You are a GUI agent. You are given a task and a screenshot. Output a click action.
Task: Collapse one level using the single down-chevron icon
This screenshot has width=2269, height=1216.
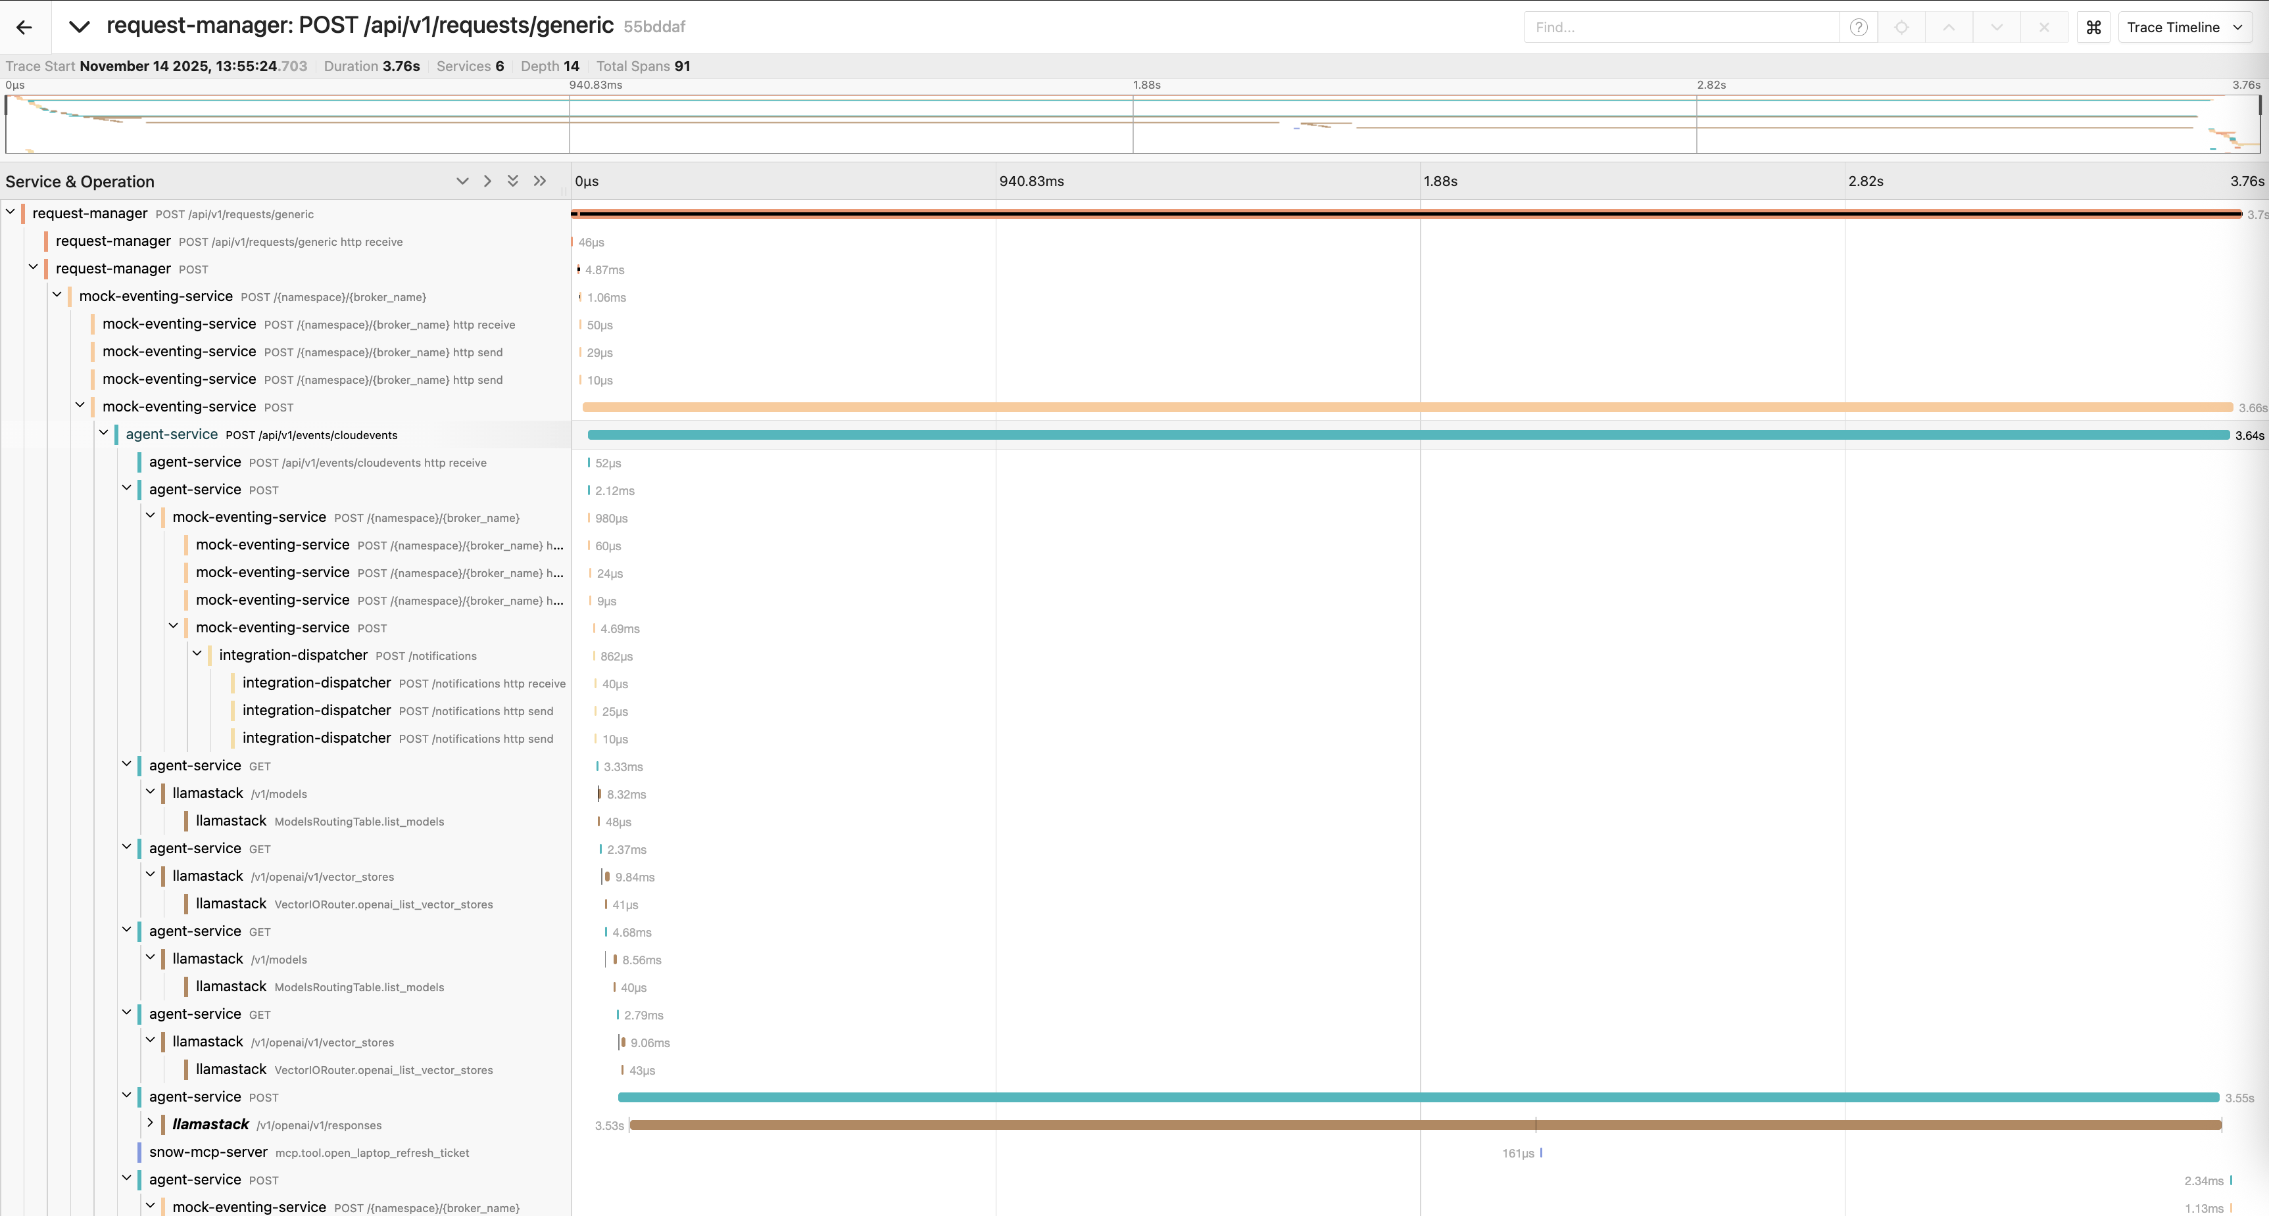(x=462, y=181)
